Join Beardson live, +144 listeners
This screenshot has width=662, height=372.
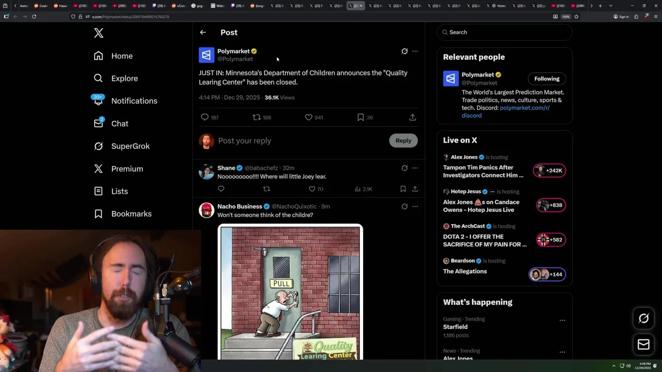coord(547,274)
